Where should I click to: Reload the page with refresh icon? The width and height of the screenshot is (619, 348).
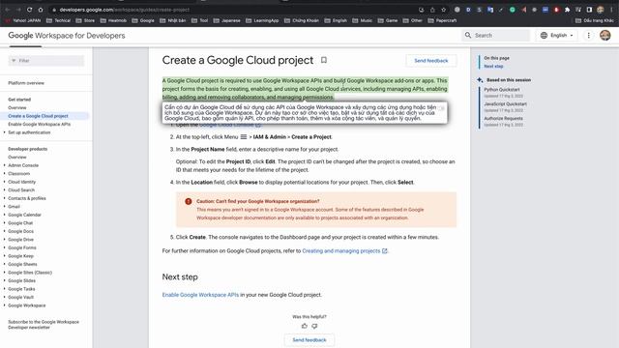[30, 10]
